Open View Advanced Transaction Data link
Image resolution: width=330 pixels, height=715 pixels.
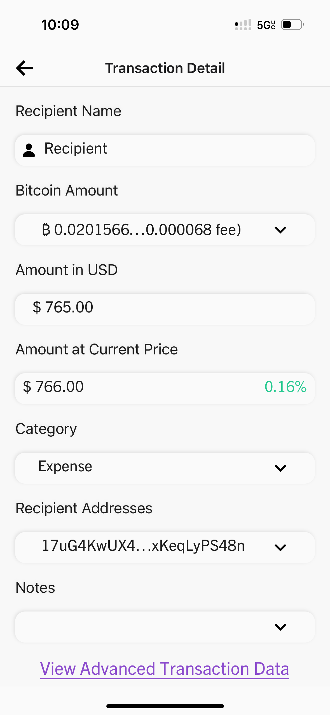click(165, 669)
